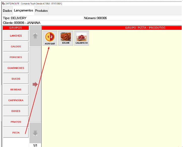The image size is (183, 147).
Task: Open the PORCOES group
Action: [x=16, y=57]
